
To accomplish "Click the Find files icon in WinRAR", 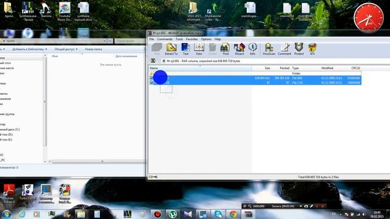I will 225,49.
